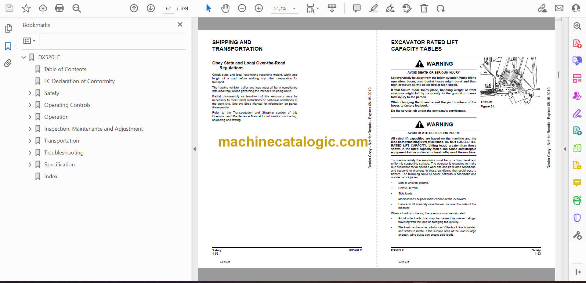
Task: Upload the file to cloud storage
Action: [43, 8]
